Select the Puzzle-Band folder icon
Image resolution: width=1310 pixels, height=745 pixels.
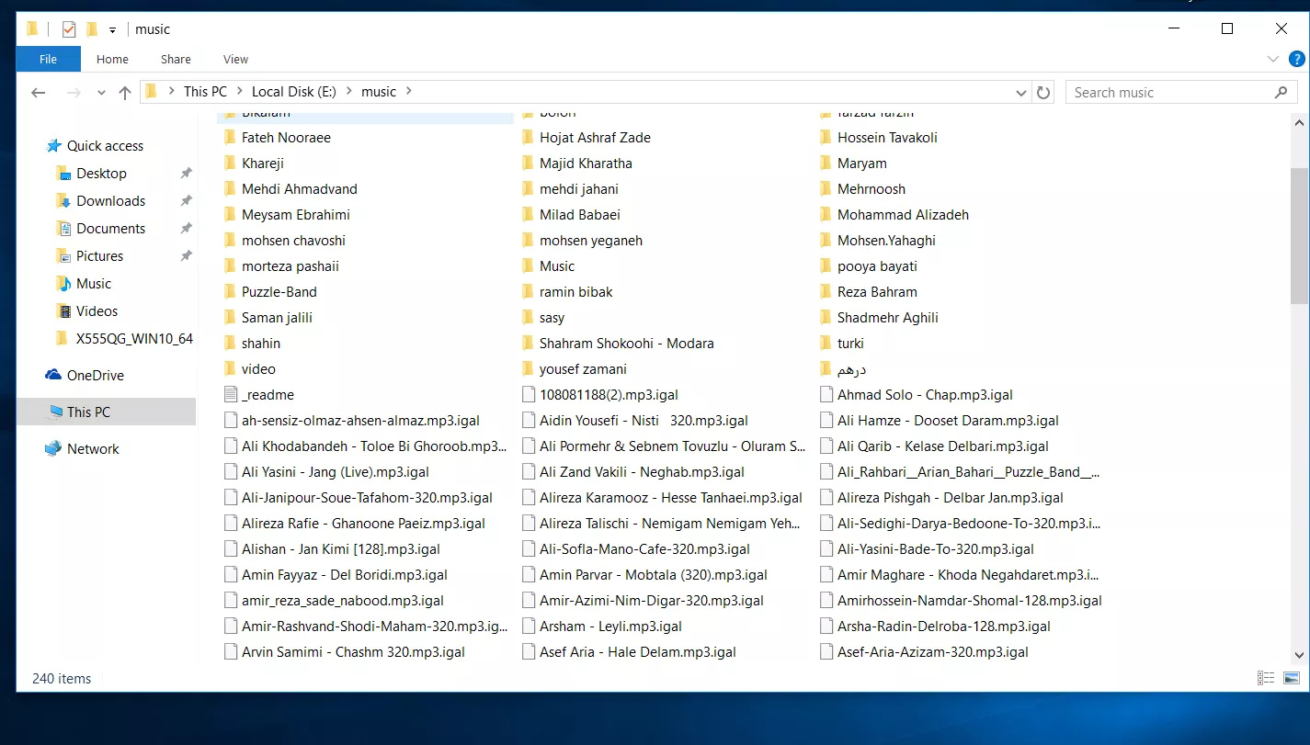(x=230, y=291)
